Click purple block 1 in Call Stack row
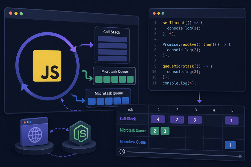 pos(232,121)
